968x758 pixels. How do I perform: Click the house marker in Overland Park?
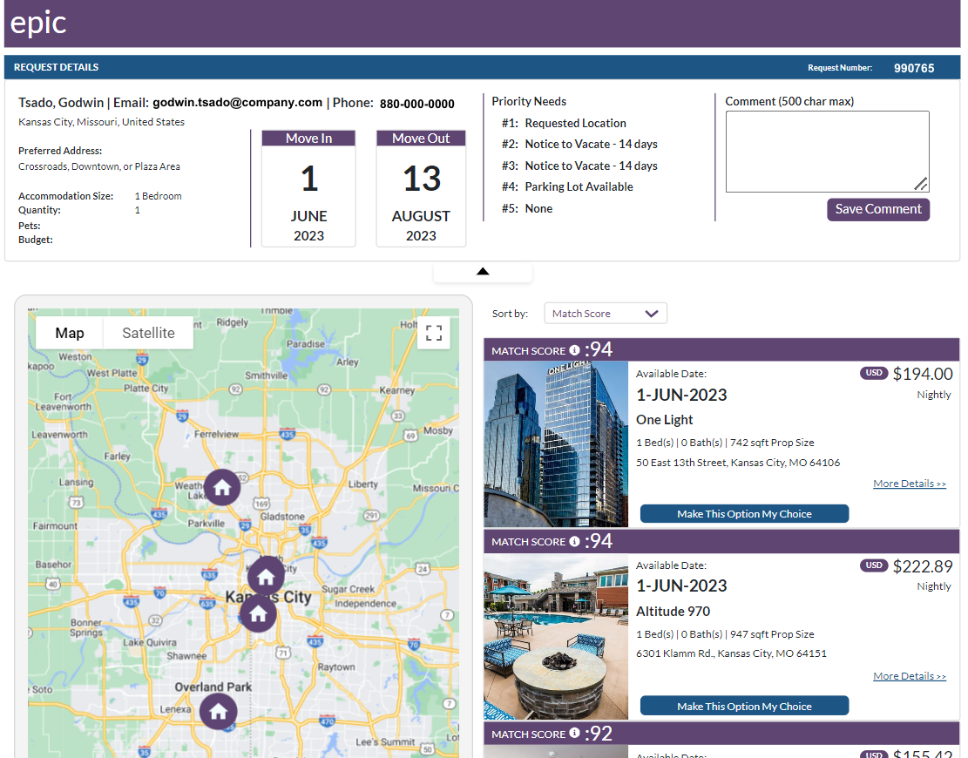218,711
